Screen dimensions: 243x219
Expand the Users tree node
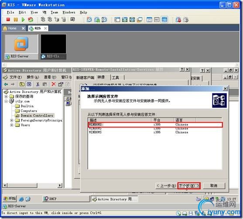(12, 125)
